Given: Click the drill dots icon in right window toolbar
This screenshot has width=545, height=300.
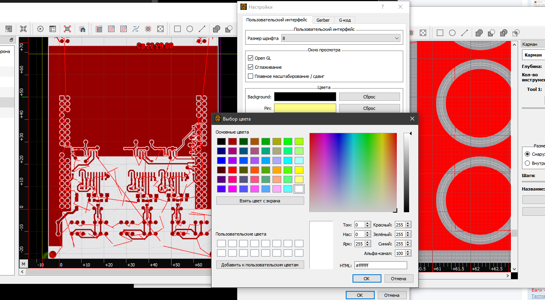Looking at the screenshot, I should [423, 33].
